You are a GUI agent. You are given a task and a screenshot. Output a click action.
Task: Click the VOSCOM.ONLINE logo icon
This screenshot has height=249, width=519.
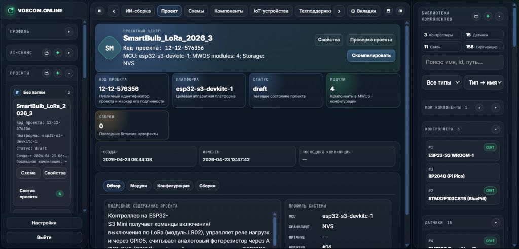(x=11, y=10)
